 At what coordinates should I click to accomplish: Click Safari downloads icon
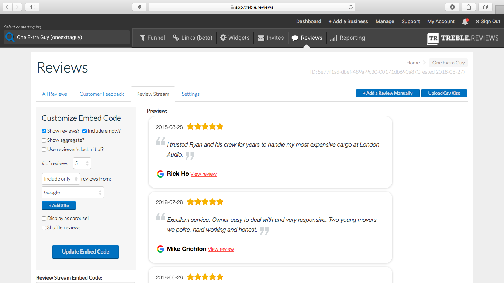(x=452, y=7)
